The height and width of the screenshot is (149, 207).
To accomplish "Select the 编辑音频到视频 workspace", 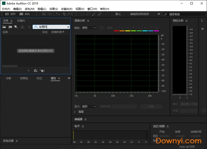I will pos(139,14).
